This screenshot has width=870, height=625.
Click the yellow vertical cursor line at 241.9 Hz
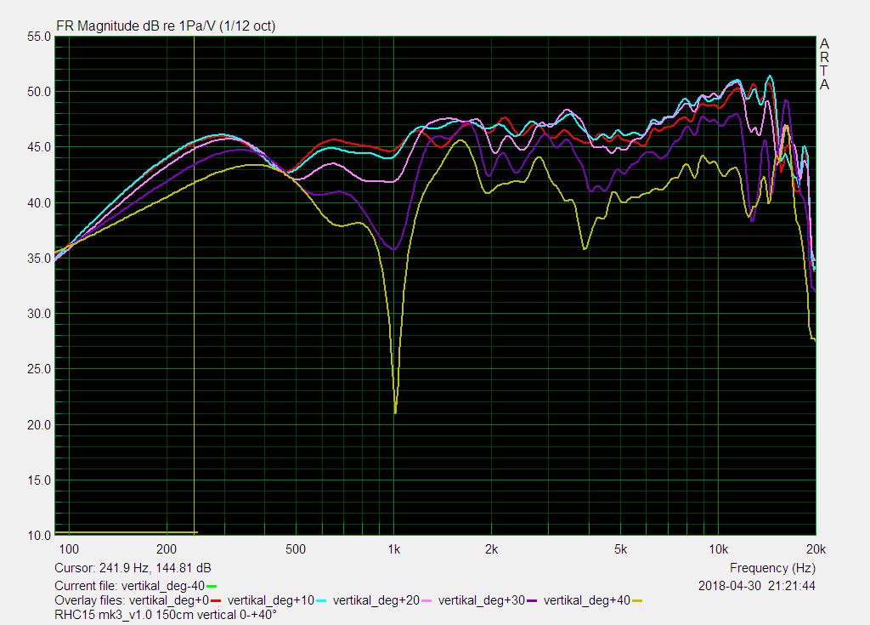pos(195,285)
